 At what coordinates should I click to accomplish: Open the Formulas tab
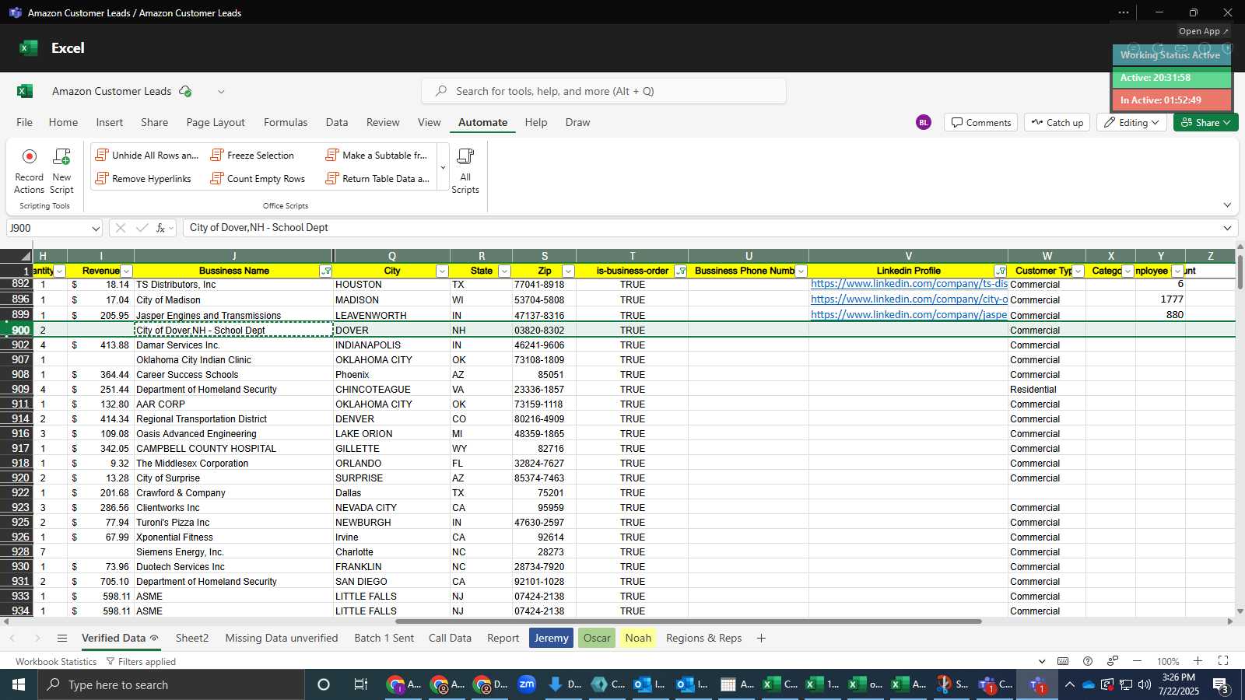(286, 123)
